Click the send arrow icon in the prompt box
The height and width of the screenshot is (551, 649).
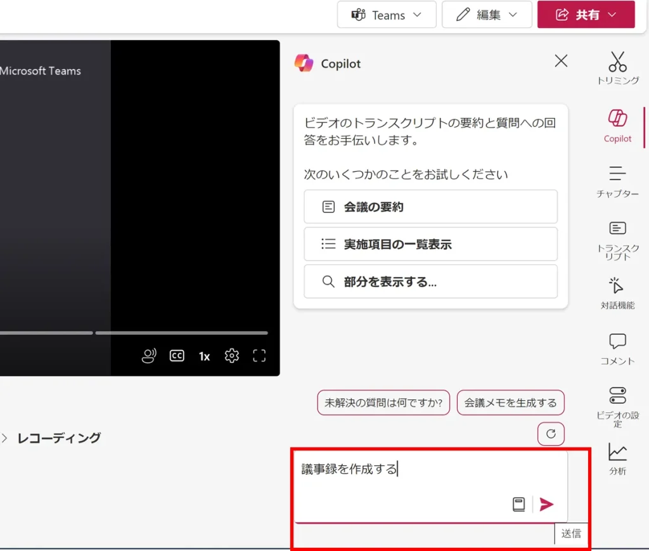tap(546, 504)
